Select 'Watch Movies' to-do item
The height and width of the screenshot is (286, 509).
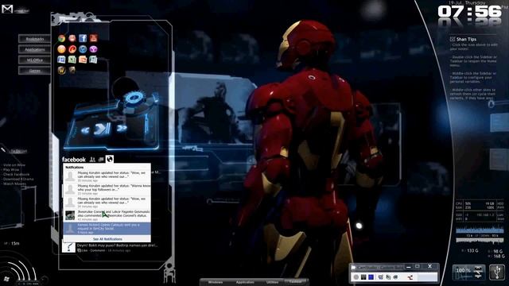(x=14, y=184)
